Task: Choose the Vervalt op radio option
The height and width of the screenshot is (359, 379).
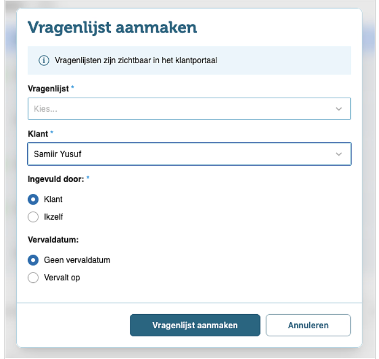Action: pos(33,278)
